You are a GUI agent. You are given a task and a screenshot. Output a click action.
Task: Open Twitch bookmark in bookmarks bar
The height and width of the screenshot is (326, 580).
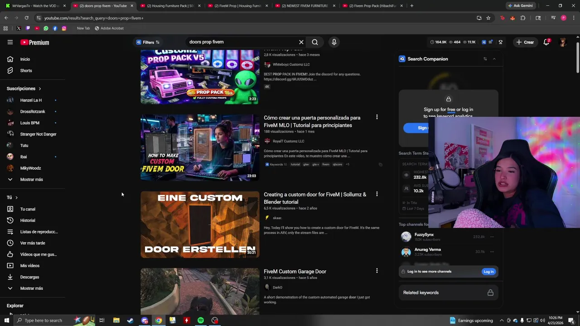[x=28, y=28]
